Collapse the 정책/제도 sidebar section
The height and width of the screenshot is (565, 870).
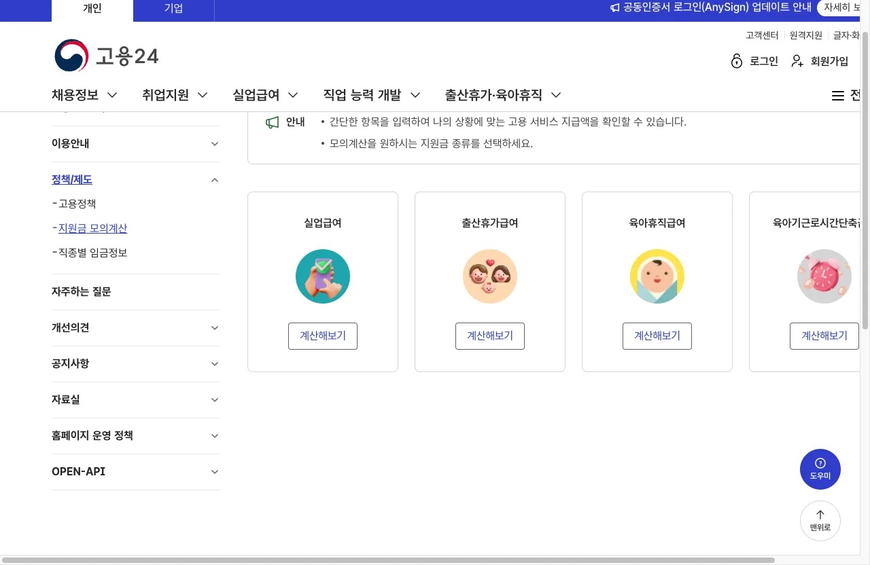tap(215, 180)
